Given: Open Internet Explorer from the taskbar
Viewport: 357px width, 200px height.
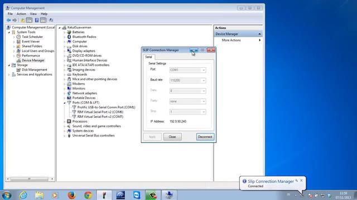Looking at the screenshot, I should [x=23, y=195].
